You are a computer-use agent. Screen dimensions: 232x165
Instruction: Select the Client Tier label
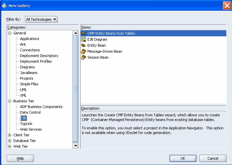point(21,135)
